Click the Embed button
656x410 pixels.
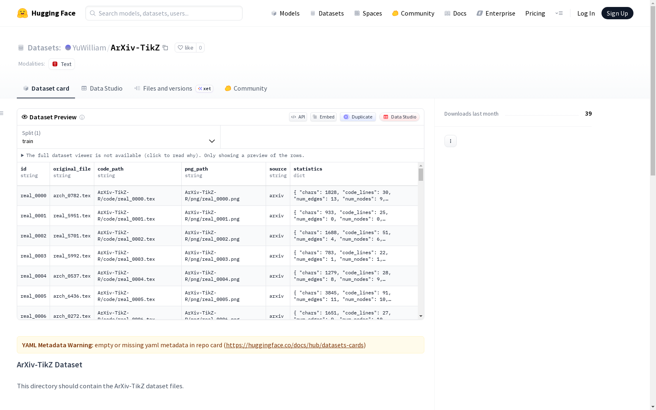click(323, 117)
